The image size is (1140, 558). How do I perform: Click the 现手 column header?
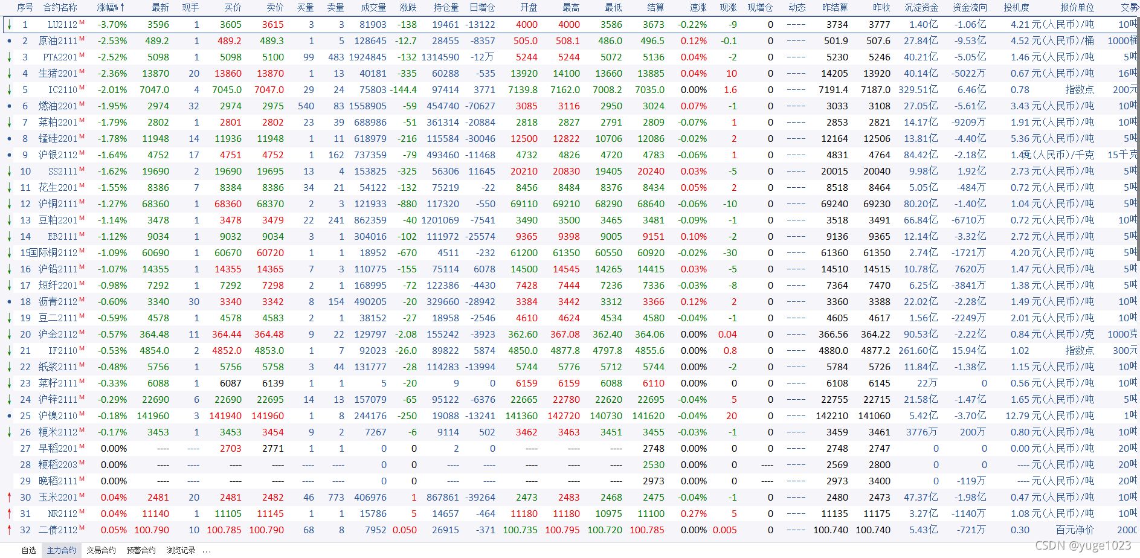[190, 7]
